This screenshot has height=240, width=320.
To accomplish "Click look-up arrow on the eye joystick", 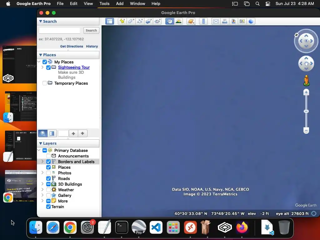I will [306, 36].
